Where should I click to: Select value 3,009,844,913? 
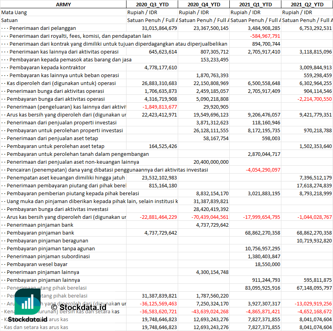click(316, 67)
